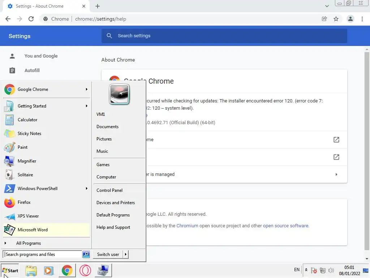Select You and Google settings section

pyautogui.click(x=41, y=56)
